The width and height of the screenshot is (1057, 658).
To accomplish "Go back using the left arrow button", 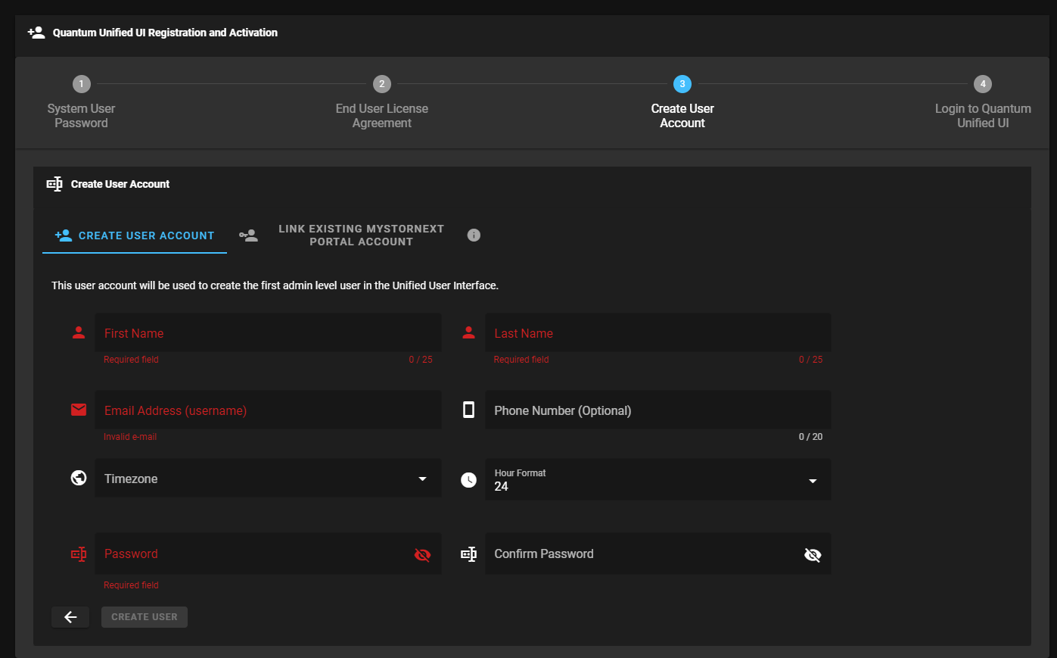I will pyautogui.click(x=70, y=617).
